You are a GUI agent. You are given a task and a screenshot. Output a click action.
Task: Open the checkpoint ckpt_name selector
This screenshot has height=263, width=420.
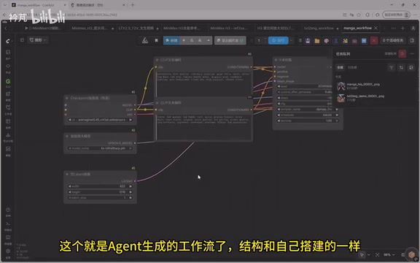tap(101, 120)
